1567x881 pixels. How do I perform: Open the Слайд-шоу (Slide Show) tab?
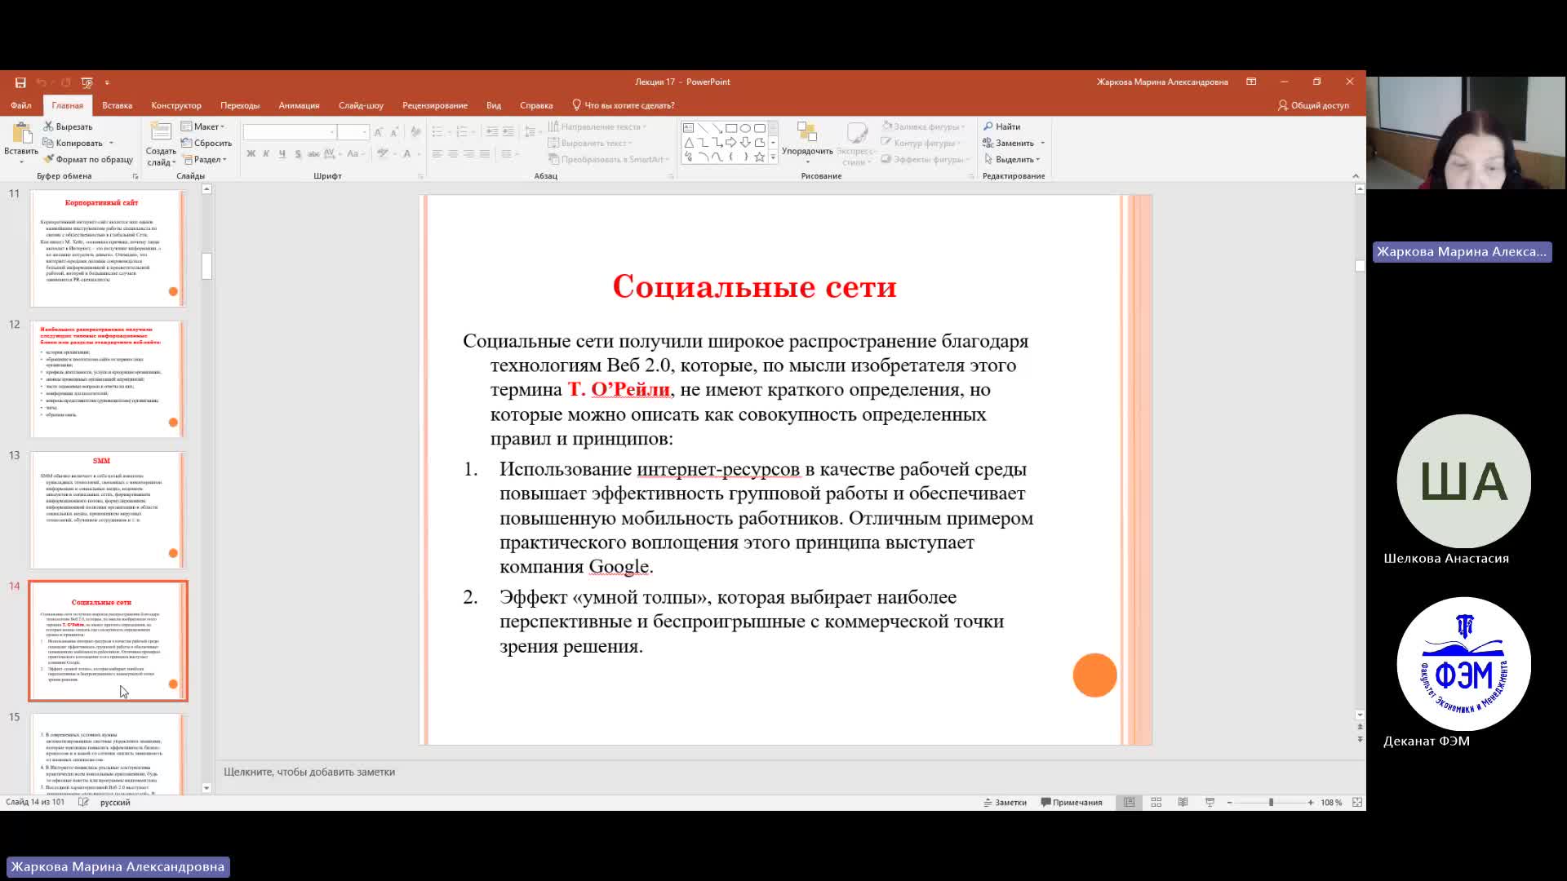[361, 105]
